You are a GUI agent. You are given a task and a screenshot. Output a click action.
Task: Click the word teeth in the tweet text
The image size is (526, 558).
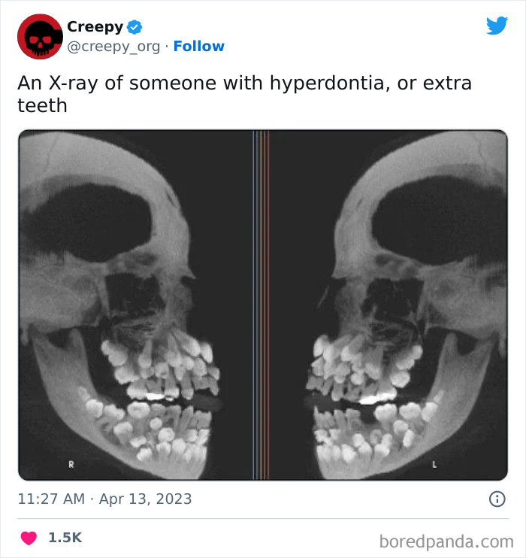click(x=42, y=105)
